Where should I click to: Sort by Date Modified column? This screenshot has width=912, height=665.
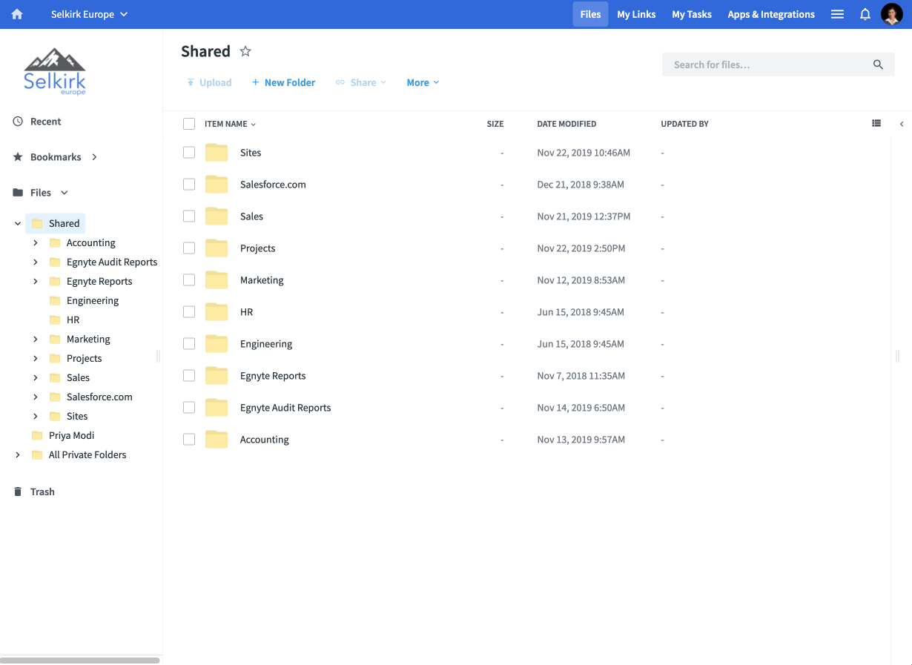[566, 124]
